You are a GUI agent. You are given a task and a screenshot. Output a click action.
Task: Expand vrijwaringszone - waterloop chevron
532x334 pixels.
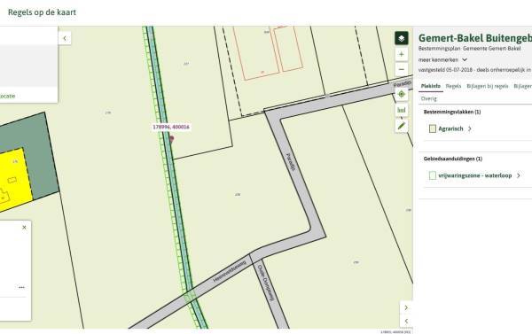519,175
